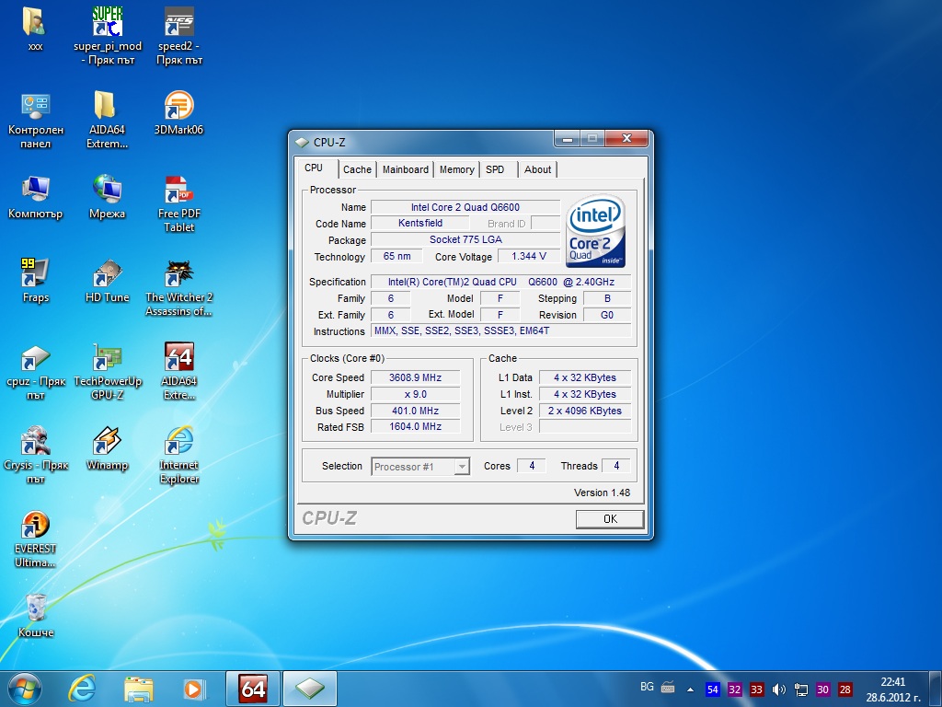
Task: Open the cpuz shortcut on desktop
Action: coord(36,371)
